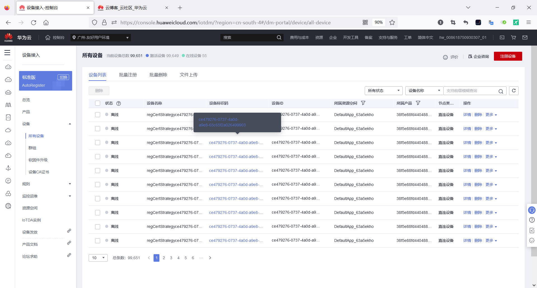The width and height of the screenshot is (537, 288).
Task: Check the seventh device row checkbox
Action: coord(98,199)
